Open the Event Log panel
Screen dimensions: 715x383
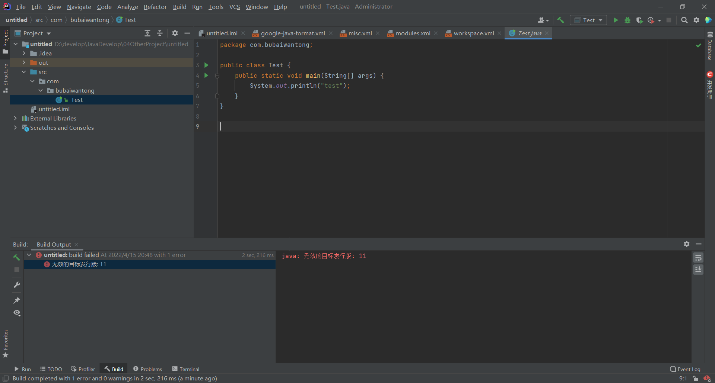click(x=685, y=369)
